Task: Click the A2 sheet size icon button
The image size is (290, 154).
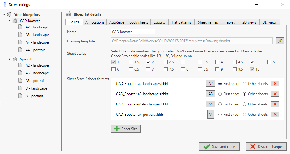Action: click(210, 84)
